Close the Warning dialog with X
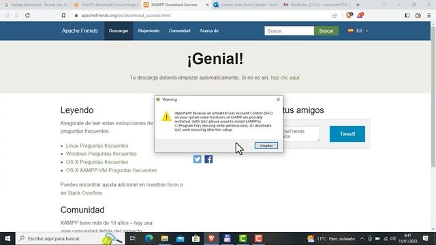Viewport: 436px width, 245px height. [278, 99]
